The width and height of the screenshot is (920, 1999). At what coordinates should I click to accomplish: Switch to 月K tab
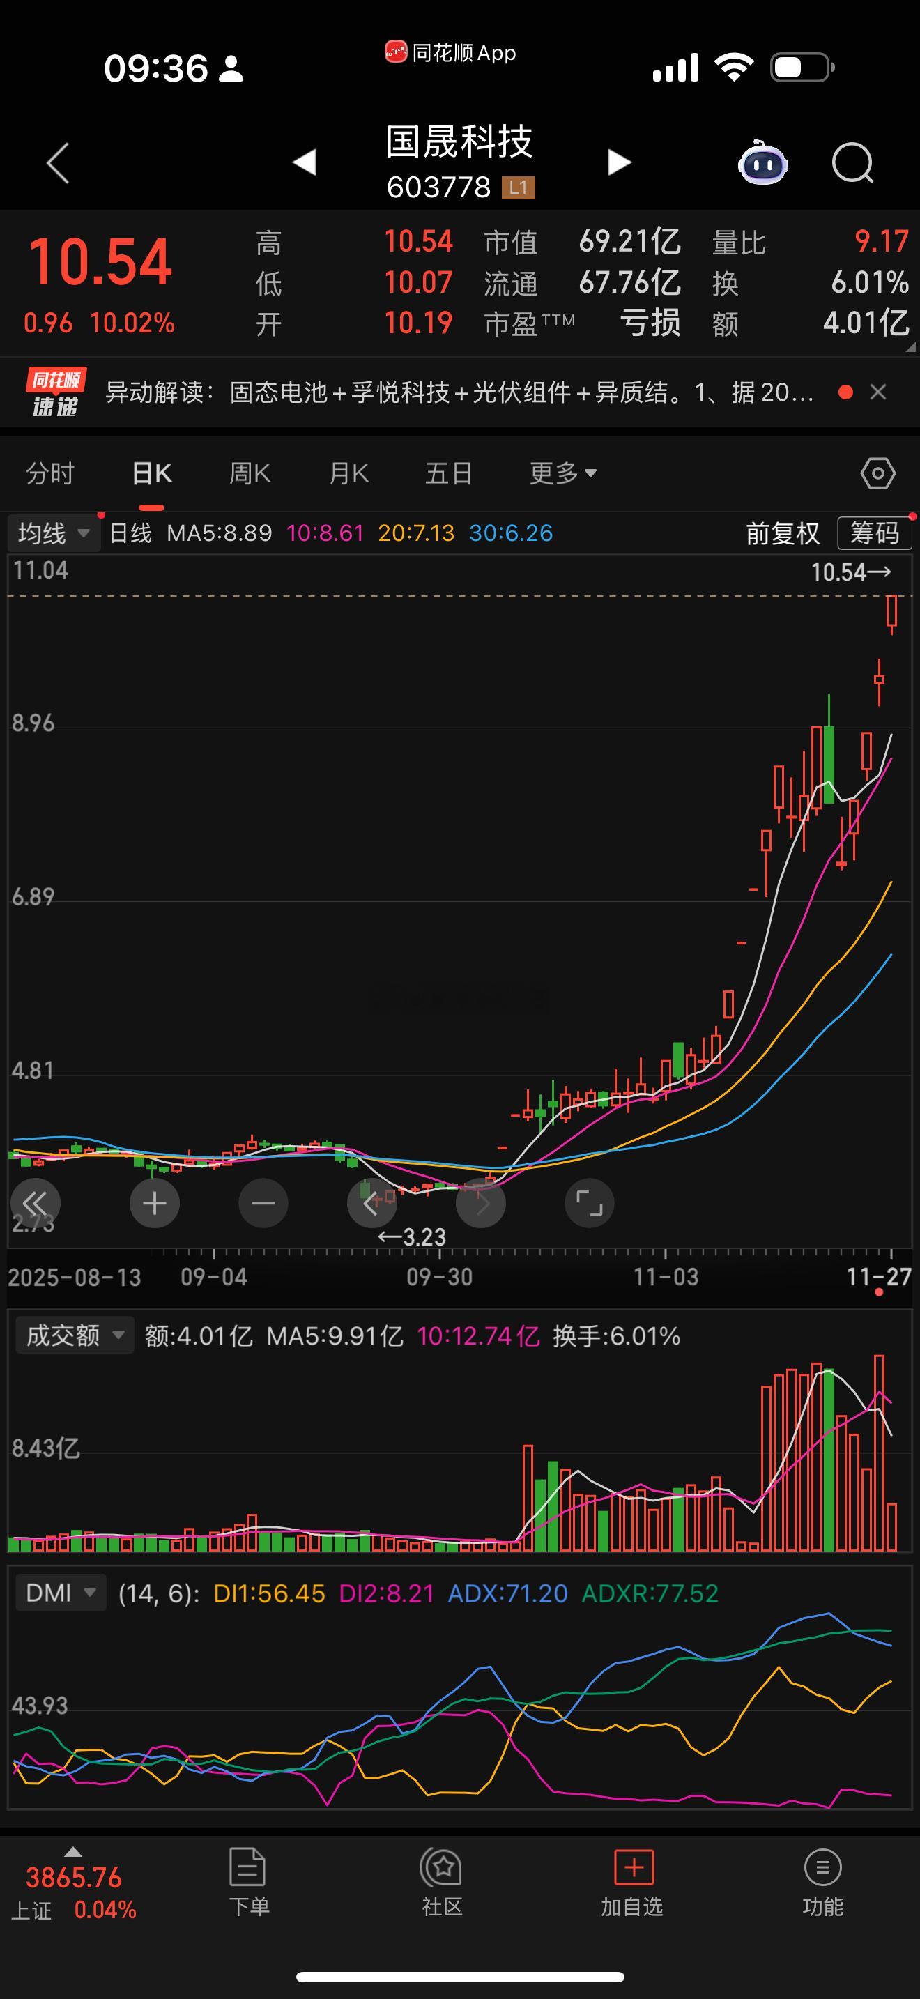pyautogui.click(x=348, y=473)
